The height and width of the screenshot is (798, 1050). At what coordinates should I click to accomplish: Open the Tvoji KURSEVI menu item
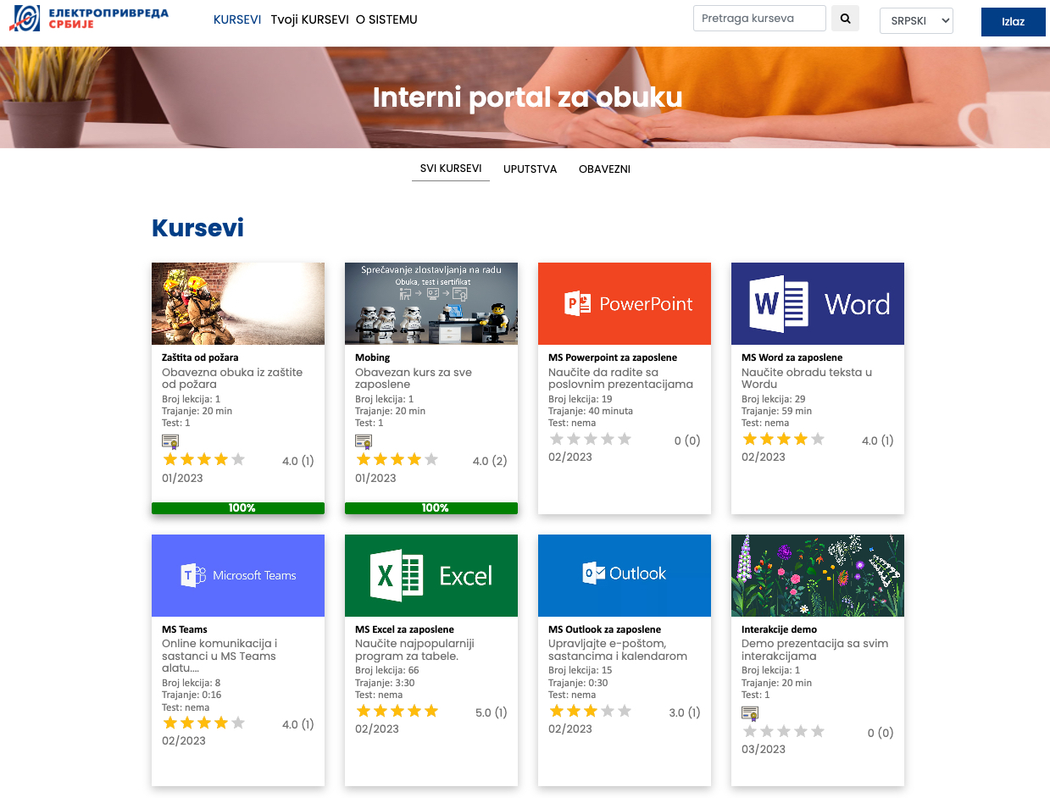[x=308, y=19]
